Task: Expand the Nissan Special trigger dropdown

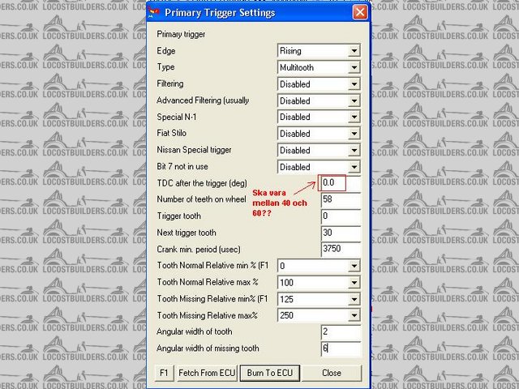Action: coord(319,150)
